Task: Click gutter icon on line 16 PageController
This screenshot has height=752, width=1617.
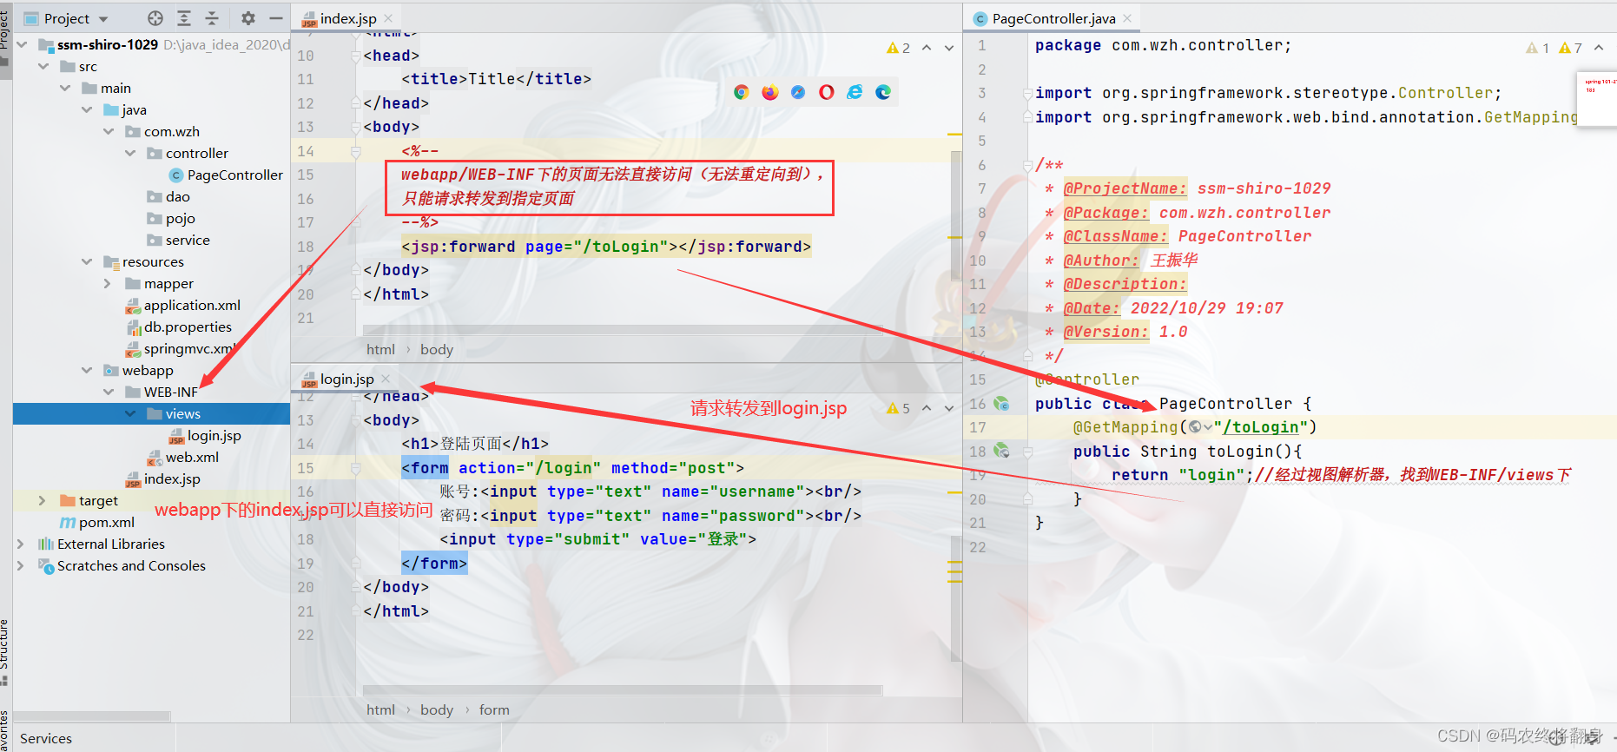Action: tap(1001, 404)
